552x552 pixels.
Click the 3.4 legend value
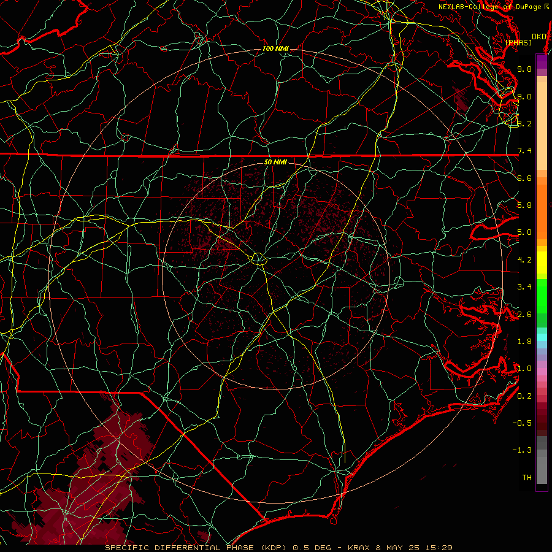point(524,287)
